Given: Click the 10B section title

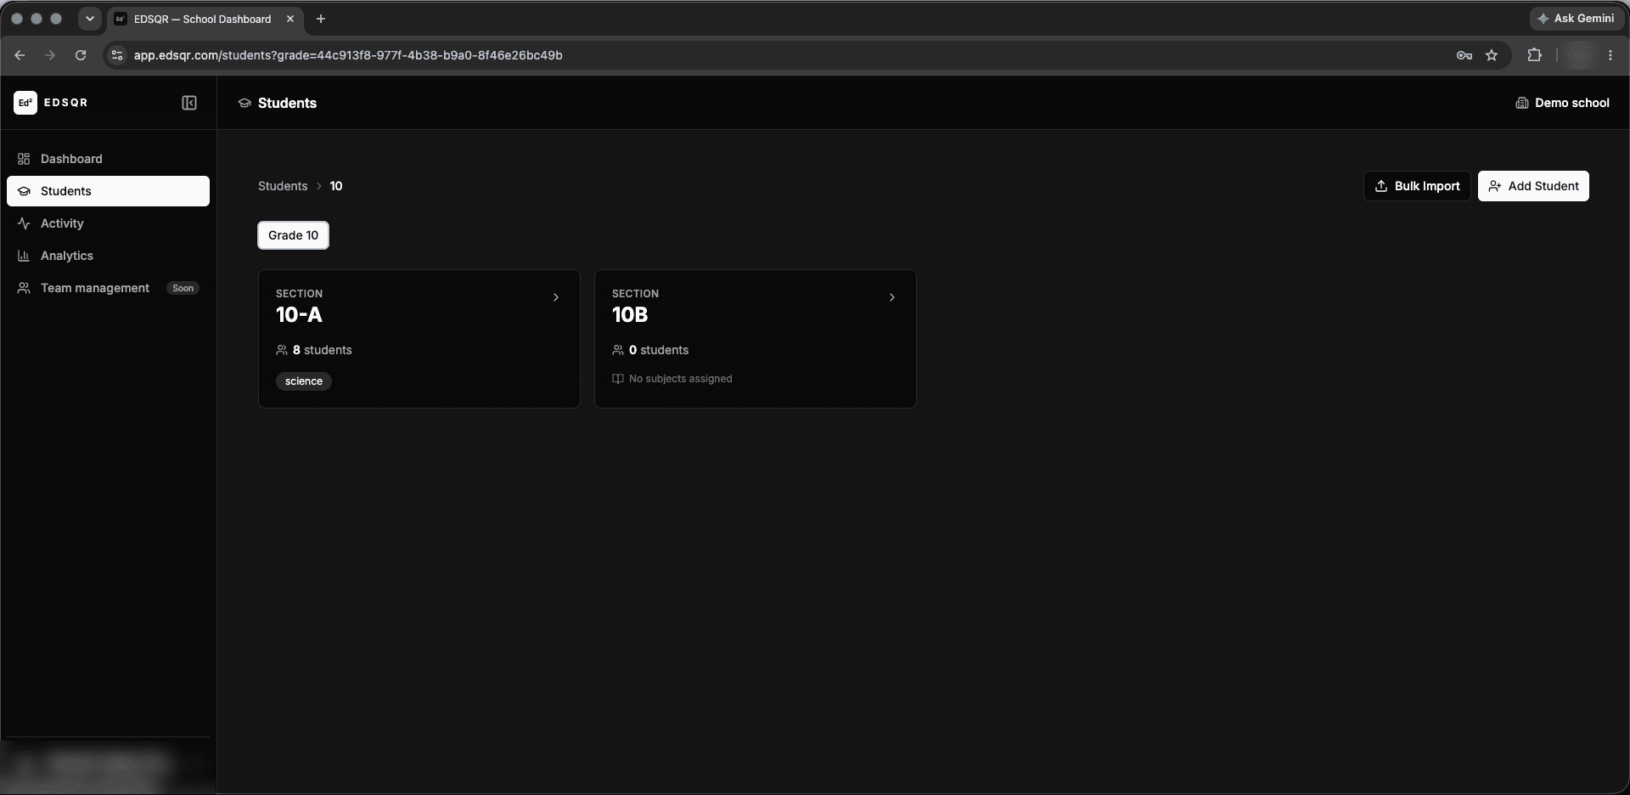Looking at the screenshot, I should click(x=630, y=315).
